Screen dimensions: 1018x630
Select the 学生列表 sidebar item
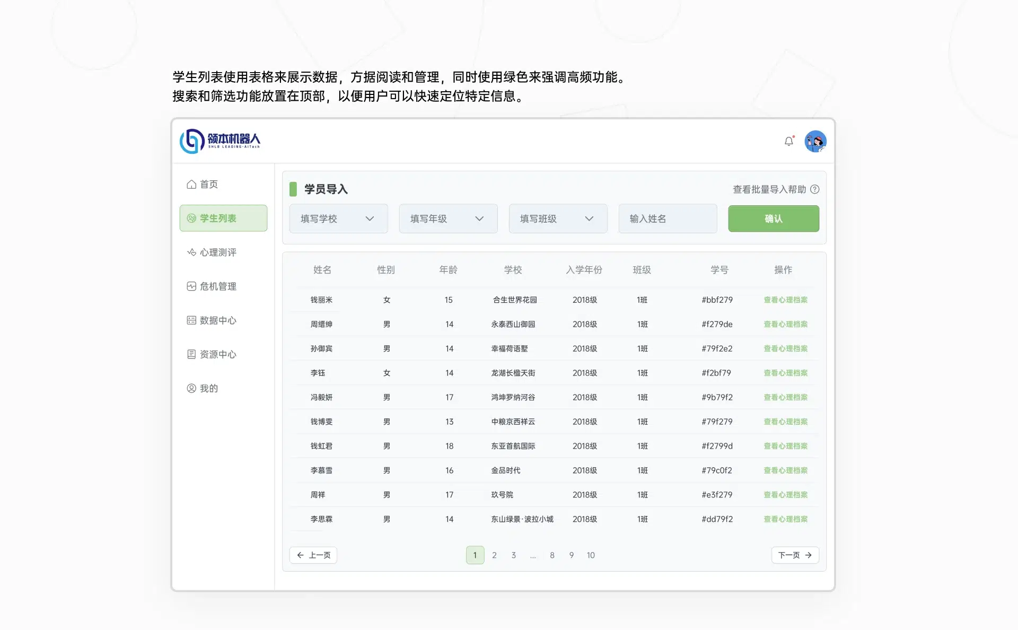click(223, 218)
